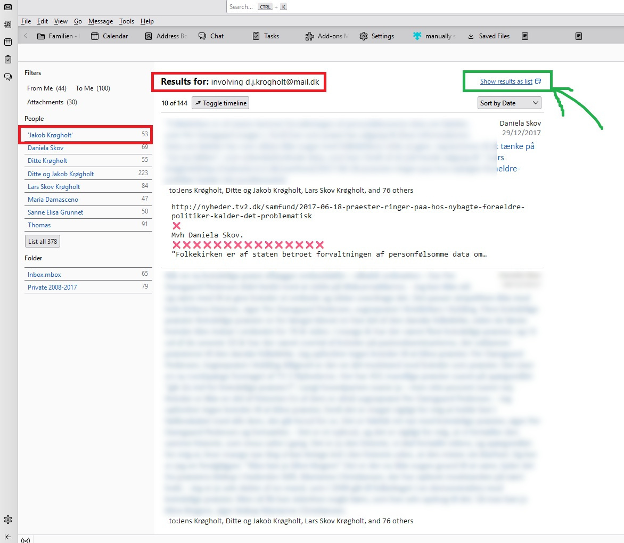Click the date 29/12/2017

point(521,133)
